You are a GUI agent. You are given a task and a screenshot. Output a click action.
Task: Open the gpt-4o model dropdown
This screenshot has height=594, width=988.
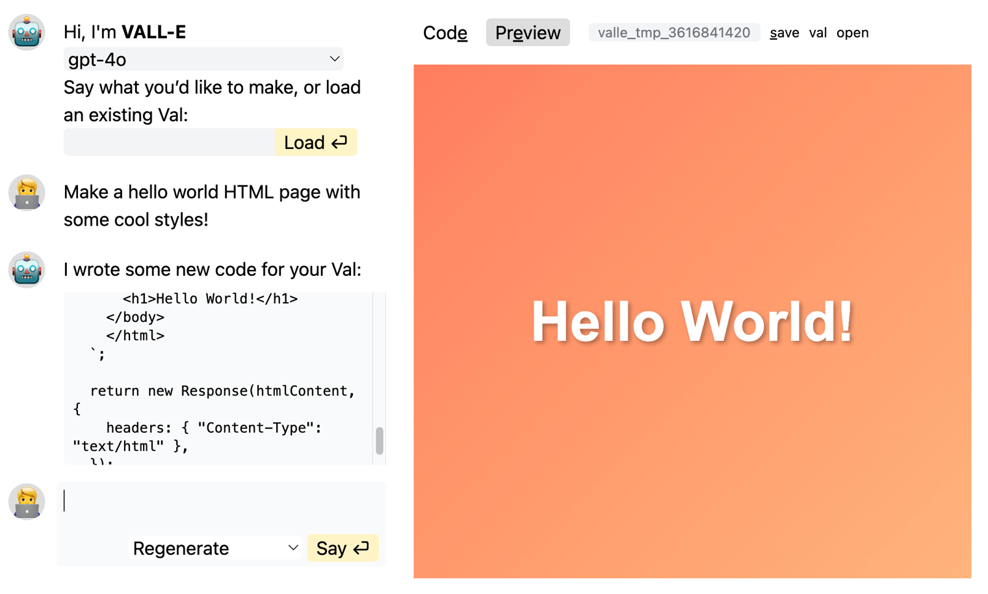click(203, 59)
